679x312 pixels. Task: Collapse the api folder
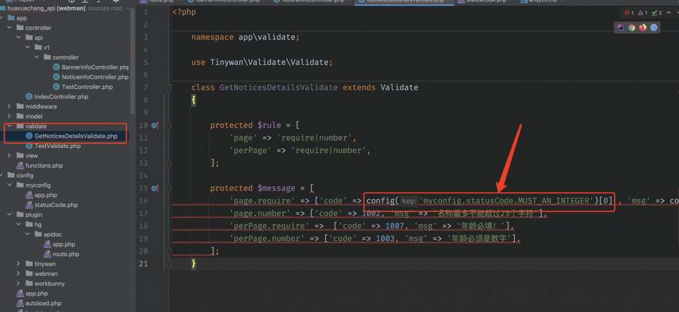19,38
